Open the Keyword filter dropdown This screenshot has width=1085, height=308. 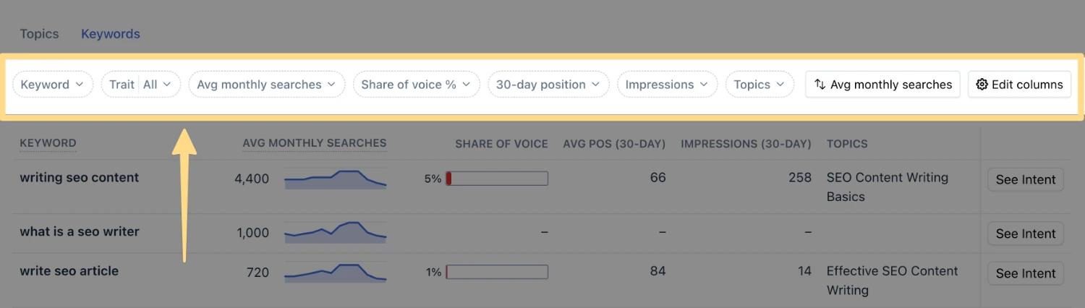coord(52,85)
